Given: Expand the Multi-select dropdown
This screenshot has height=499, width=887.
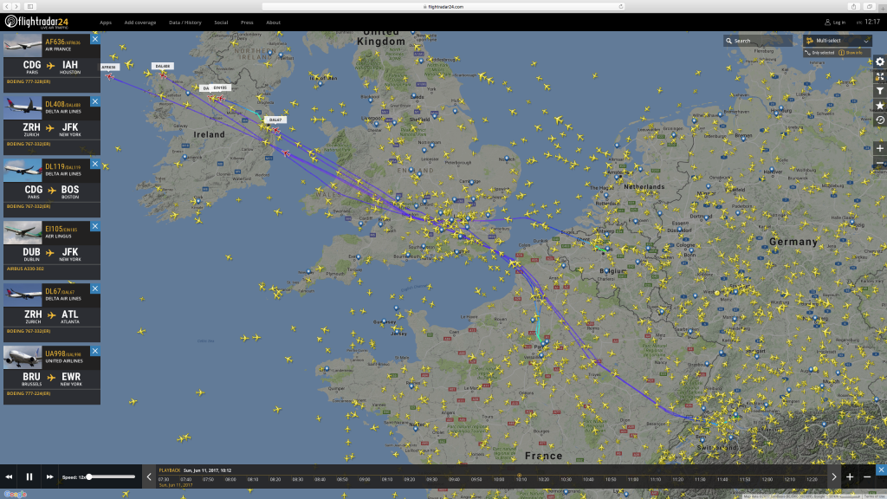Looking at the screenshot, I should 837,41.
